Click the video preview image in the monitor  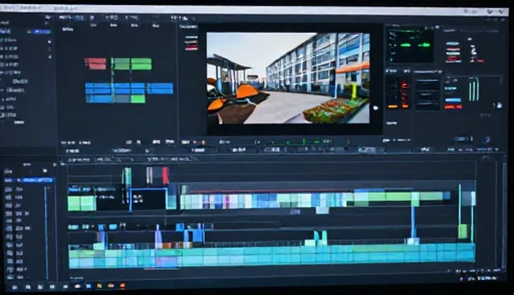pos(288,78)
